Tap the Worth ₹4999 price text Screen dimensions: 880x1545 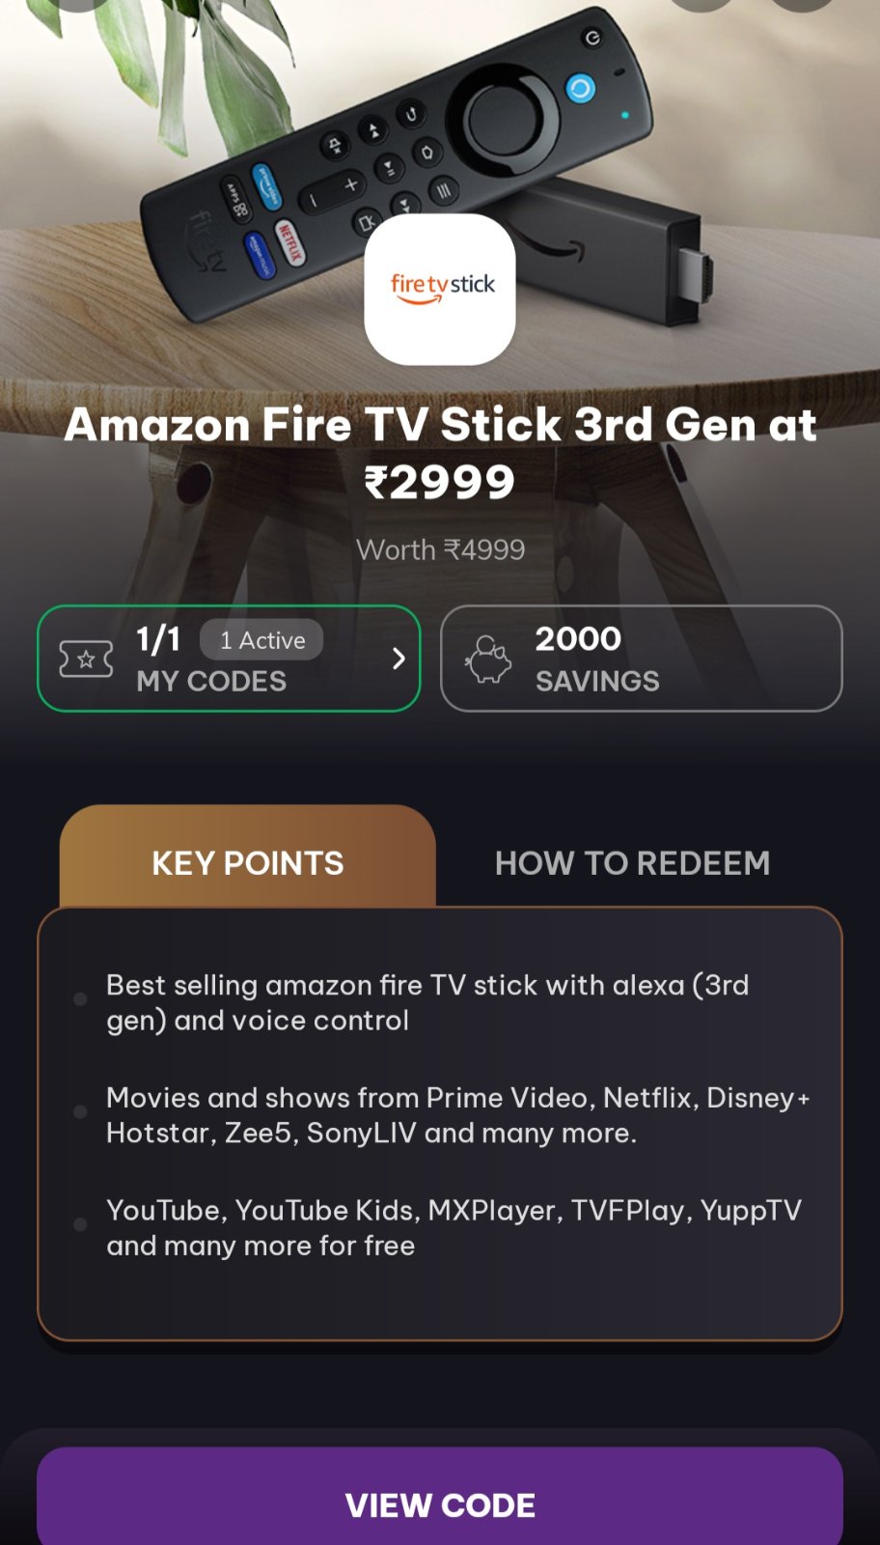point(440,549)
